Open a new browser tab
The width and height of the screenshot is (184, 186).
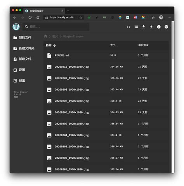68,11
